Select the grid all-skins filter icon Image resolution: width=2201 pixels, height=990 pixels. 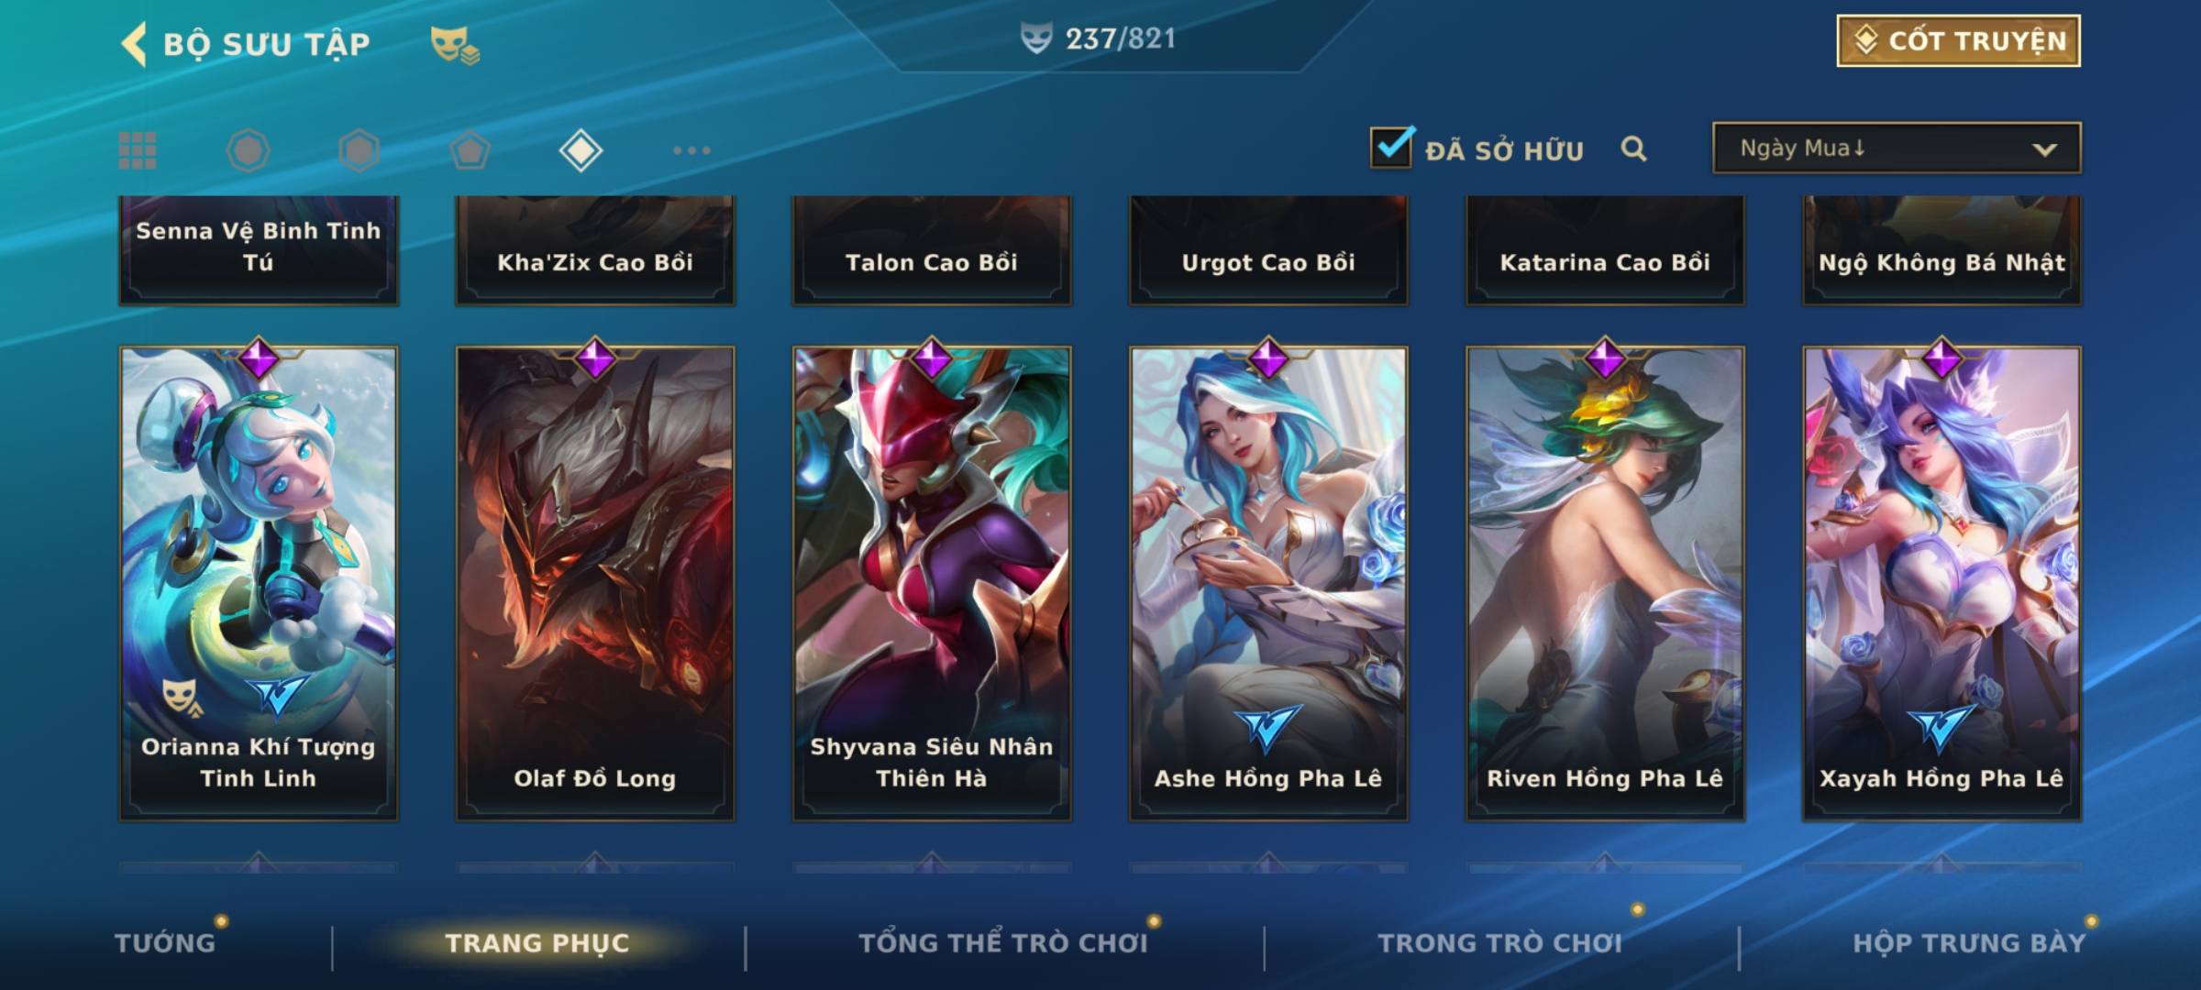point(138,150)
